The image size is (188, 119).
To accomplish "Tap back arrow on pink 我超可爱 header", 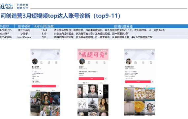I will click(x=80, y=54).
